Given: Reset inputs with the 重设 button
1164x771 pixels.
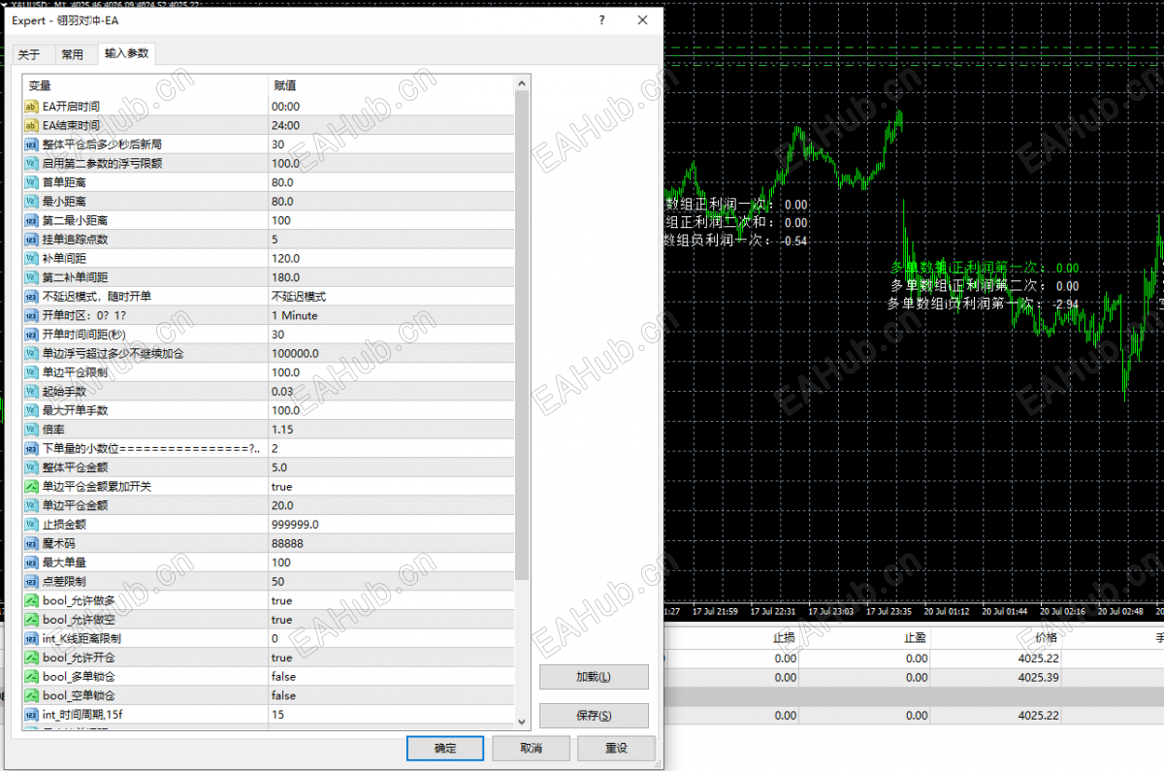Looking at the screenshot, I should coord(616,749).
